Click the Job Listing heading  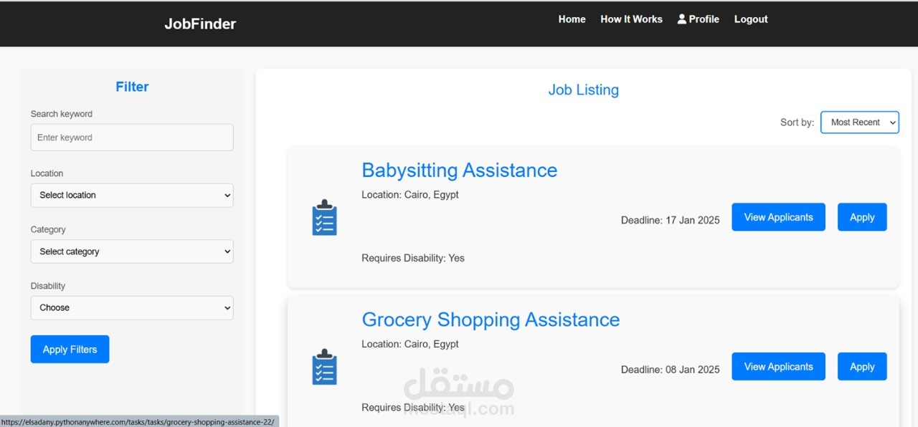[583, 90]
